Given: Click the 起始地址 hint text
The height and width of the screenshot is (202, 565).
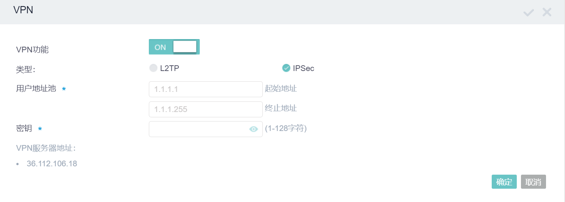Looking at the screenshot, I should point(281,89).
